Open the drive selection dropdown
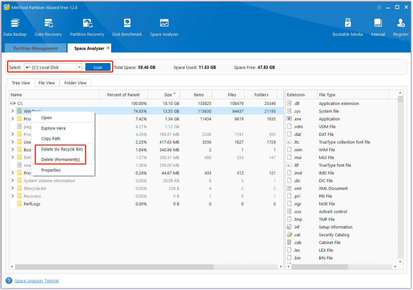This screenshot has height=290, width=413. click(x=79, y=67)
